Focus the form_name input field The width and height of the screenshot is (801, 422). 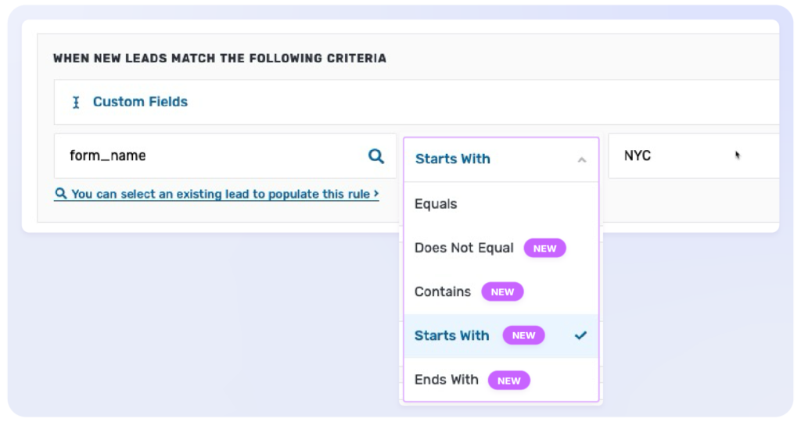coord(225,156)
